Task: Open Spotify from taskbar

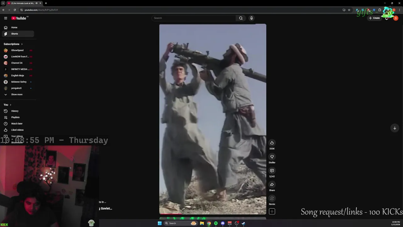Action: 216,223
